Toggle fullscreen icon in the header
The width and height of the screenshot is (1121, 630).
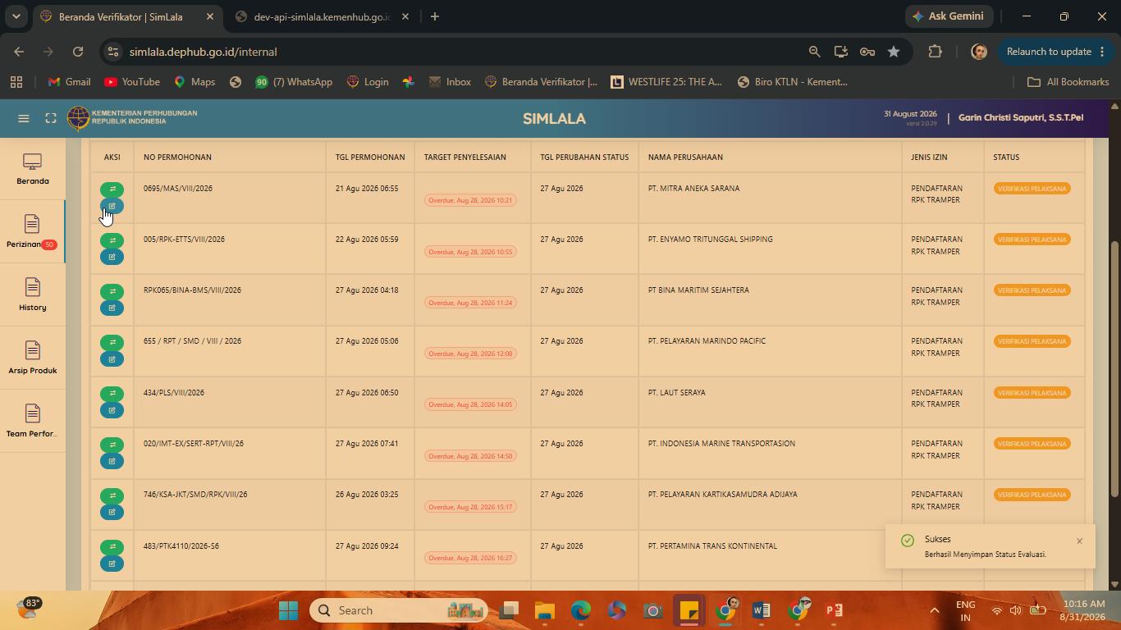51,118
